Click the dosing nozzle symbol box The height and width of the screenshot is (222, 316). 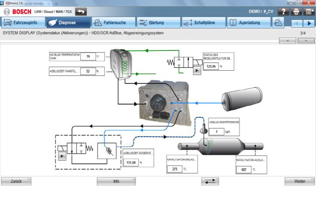click(107, 151)
